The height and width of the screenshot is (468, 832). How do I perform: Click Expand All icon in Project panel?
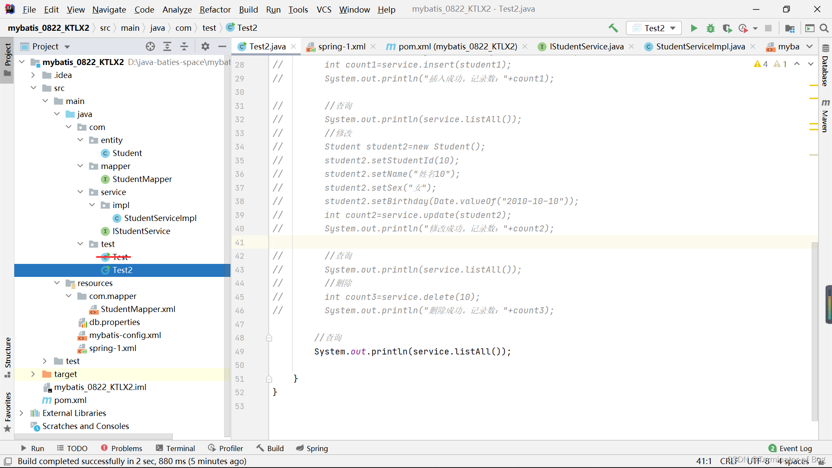(167, 46)
